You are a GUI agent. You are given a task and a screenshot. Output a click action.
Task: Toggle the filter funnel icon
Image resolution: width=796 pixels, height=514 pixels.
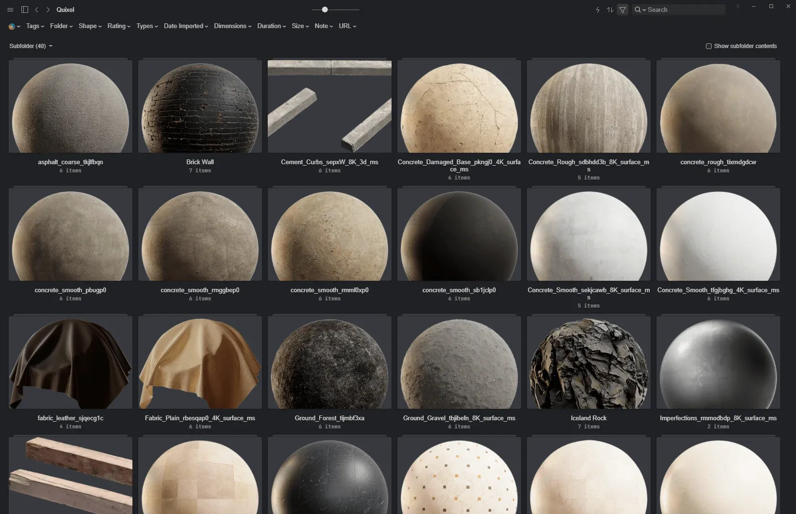click(623, 10)
